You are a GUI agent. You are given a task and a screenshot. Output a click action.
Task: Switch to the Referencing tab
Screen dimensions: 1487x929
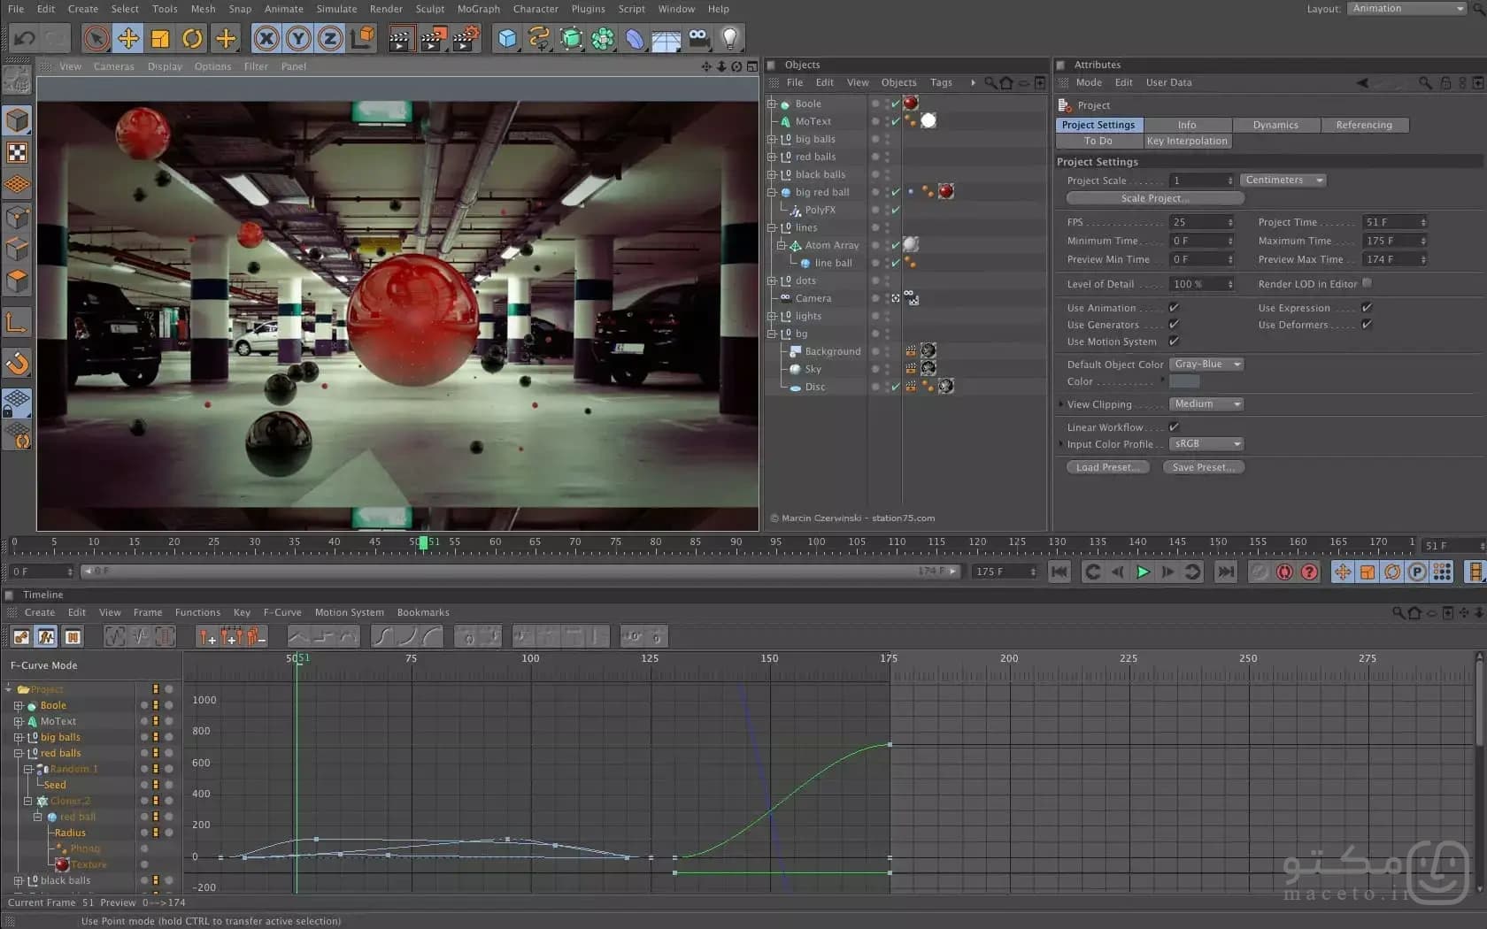tap(1364, 125)
